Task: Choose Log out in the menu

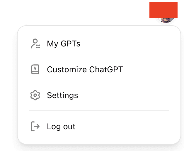Action: pyautogui.click(x=99, y=126)
